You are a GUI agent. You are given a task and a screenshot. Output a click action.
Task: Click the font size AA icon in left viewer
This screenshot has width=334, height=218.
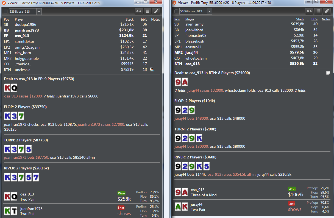(139, 11)
